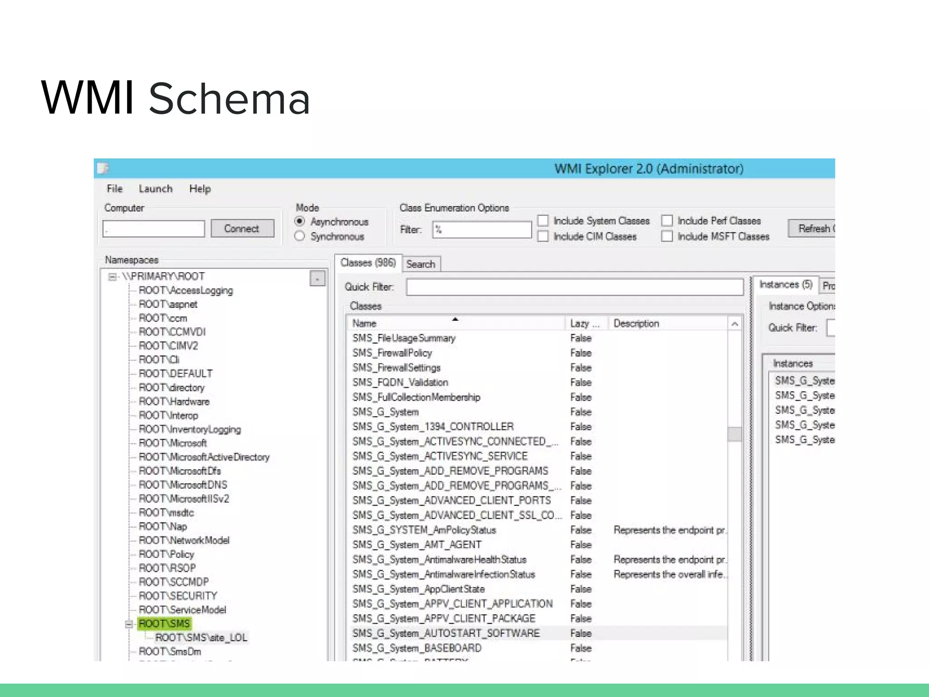Select ROOT\MicrosoftDNS namespace

pyautogui.click(x=183, y=485)
